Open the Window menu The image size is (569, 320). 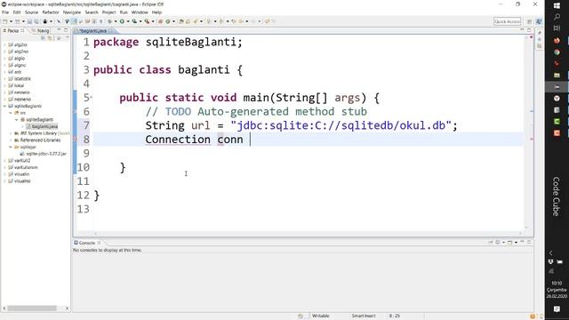[140, 12]
